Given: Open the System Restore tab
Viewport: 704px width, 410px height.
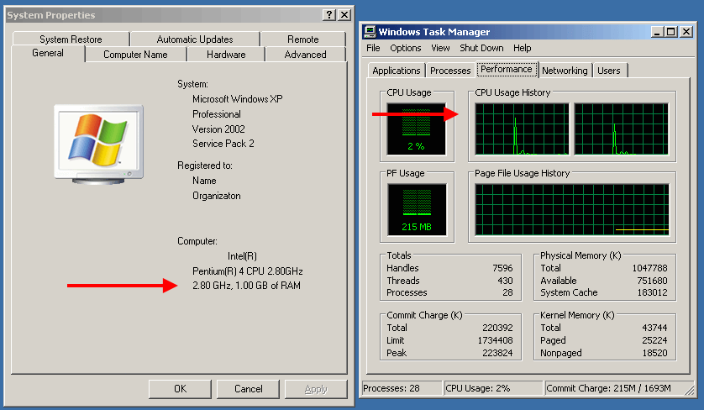Looking at the screenshot, I should (71, 39).
